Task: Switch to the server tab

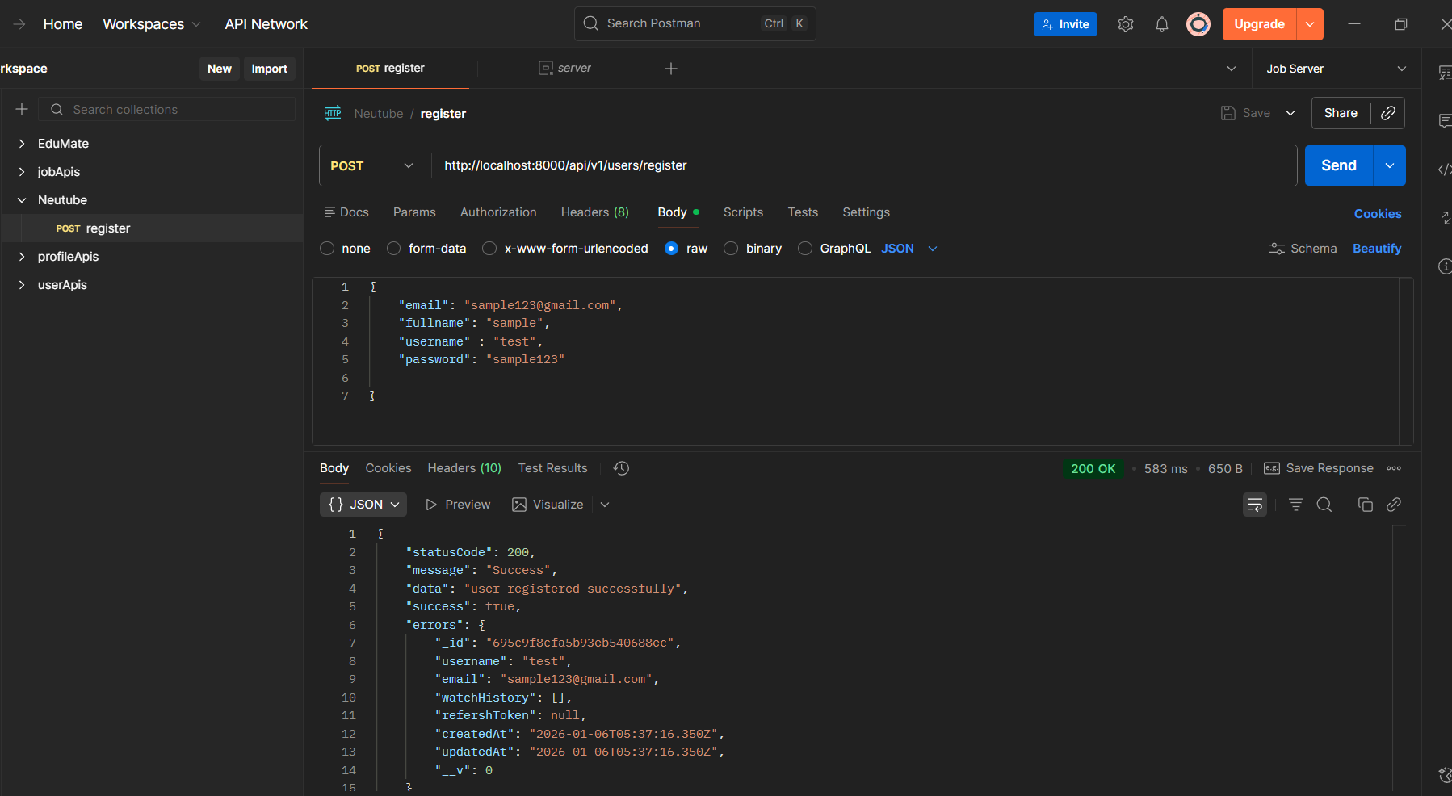Action: [x=564, y=69]
